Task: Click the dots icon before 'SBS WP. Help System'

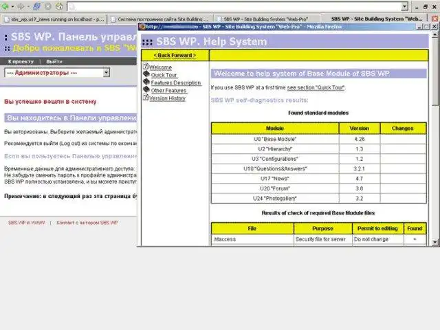Action: [x=147, y=43]
